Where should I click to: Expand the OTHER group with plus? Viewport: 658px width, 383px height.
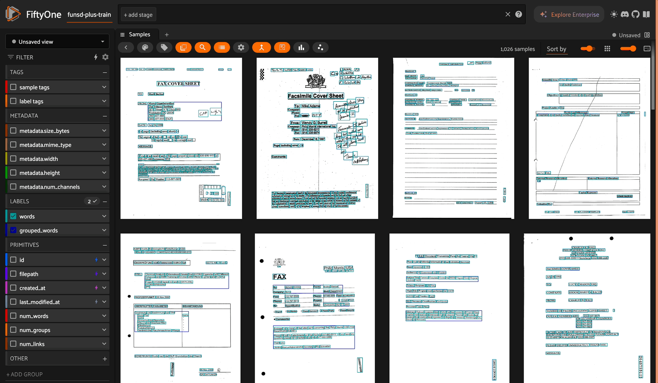pos(104,359)
